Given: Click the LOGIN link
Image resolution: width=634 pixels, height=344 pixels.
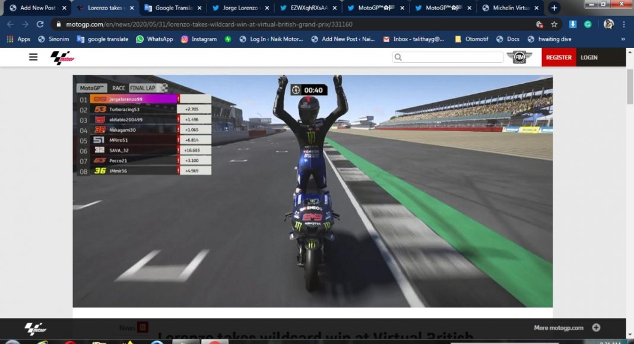Looking at the screenshot, I should coord(589,58).
